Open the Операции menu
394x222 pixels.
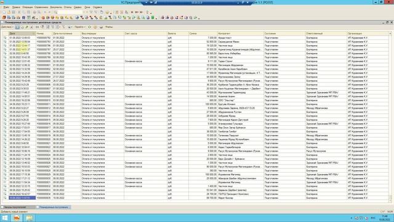click(27, 7)
